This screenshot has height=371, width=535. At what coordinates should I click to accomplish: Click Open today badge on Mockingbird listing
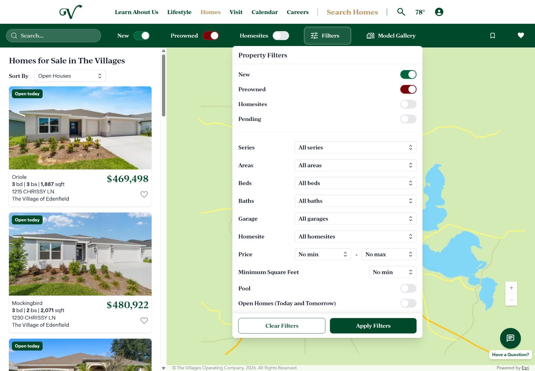(x=27, y=220)
